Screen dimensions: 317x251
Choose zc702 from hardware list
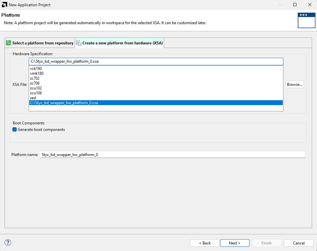pyautogui.click(x=35, y=78)
